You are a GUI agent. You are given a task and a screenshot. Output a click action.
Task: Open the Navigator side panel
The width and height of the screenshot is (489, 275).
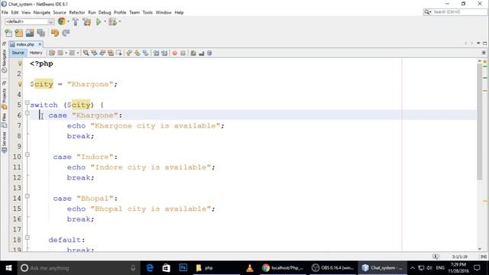4,61
